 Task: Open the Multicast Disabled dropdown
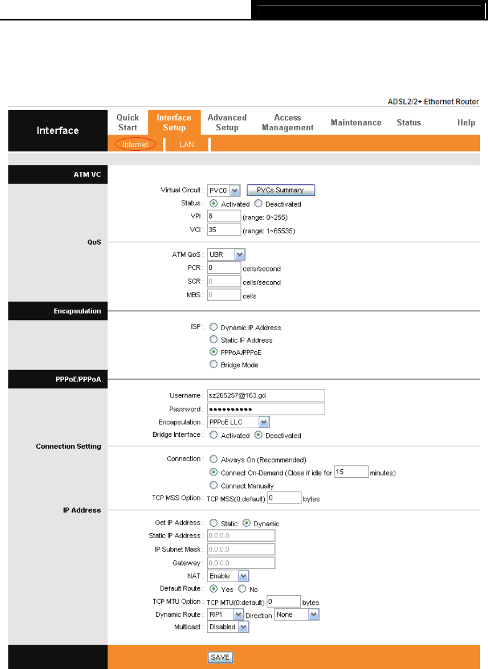[228, 627]
